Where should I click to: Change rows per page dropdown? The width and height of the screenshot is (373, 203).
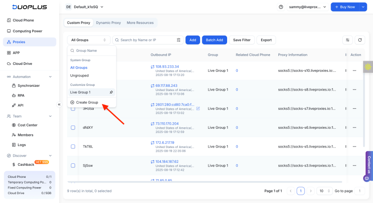(325, 191)
